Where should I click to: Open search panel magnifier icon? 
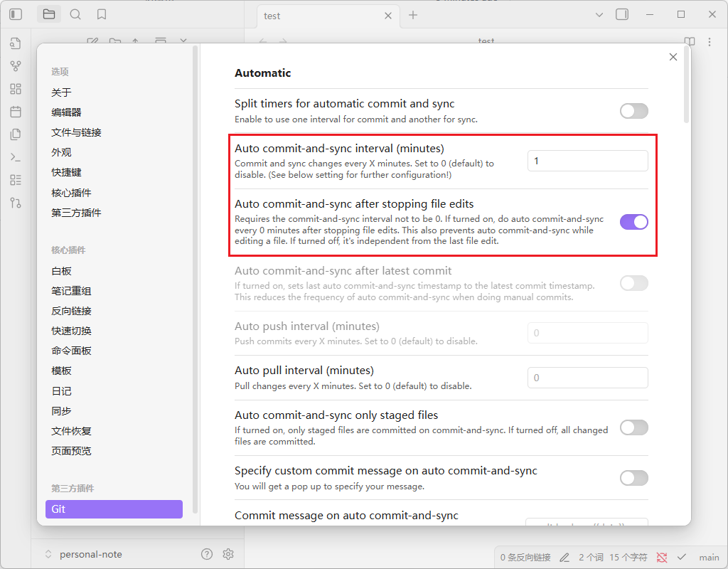click(75, 14)
